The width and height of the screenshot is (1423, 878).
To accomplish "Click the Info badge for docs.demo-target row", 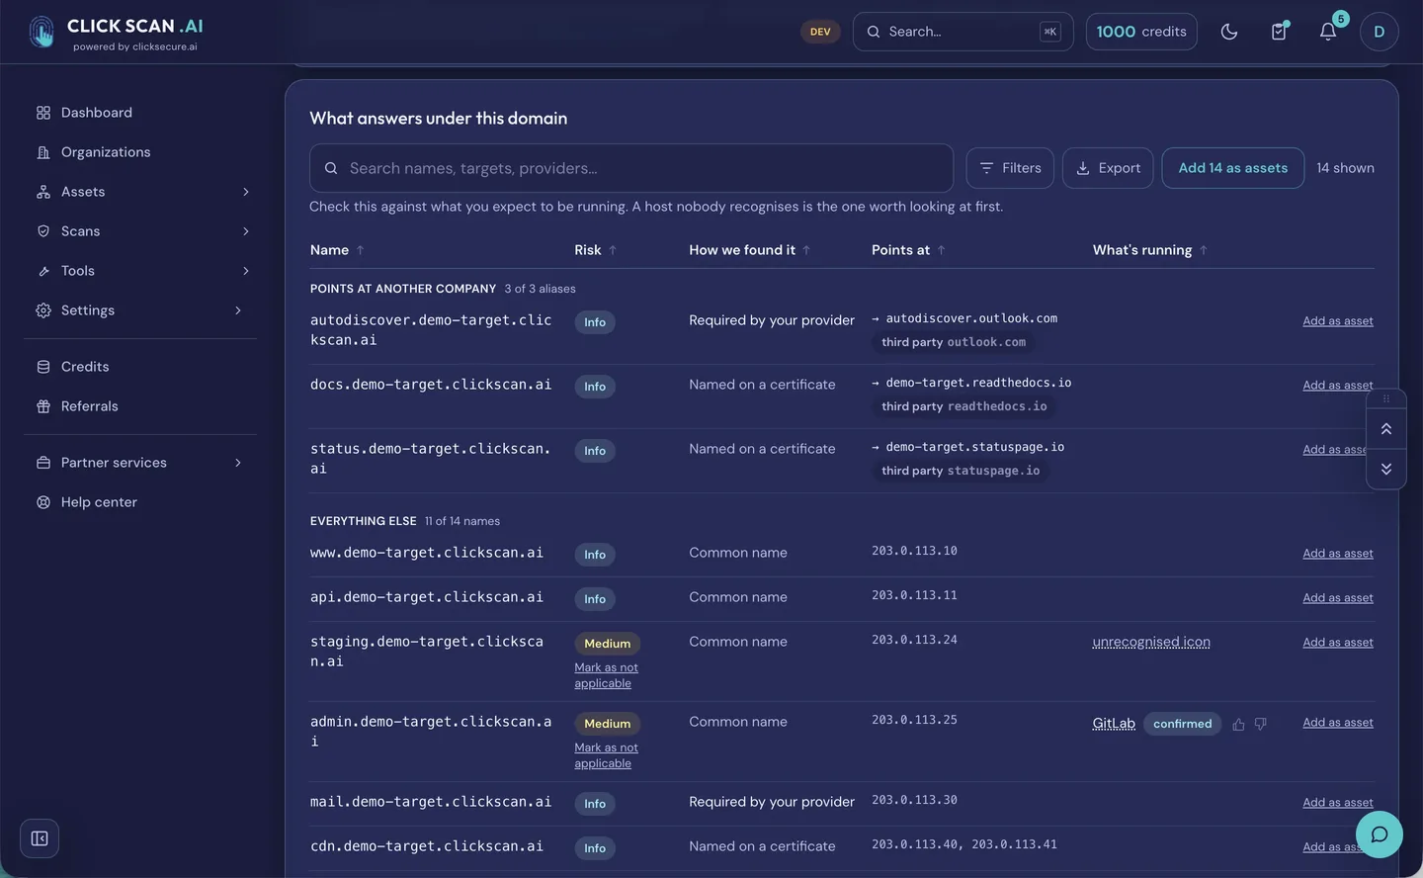I will pyautogui.click(x=595, y=387).
